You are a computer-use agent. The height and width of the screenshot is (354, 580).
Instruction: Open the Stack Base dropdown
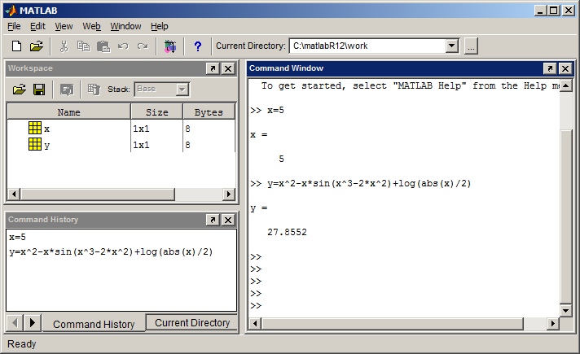182,90
